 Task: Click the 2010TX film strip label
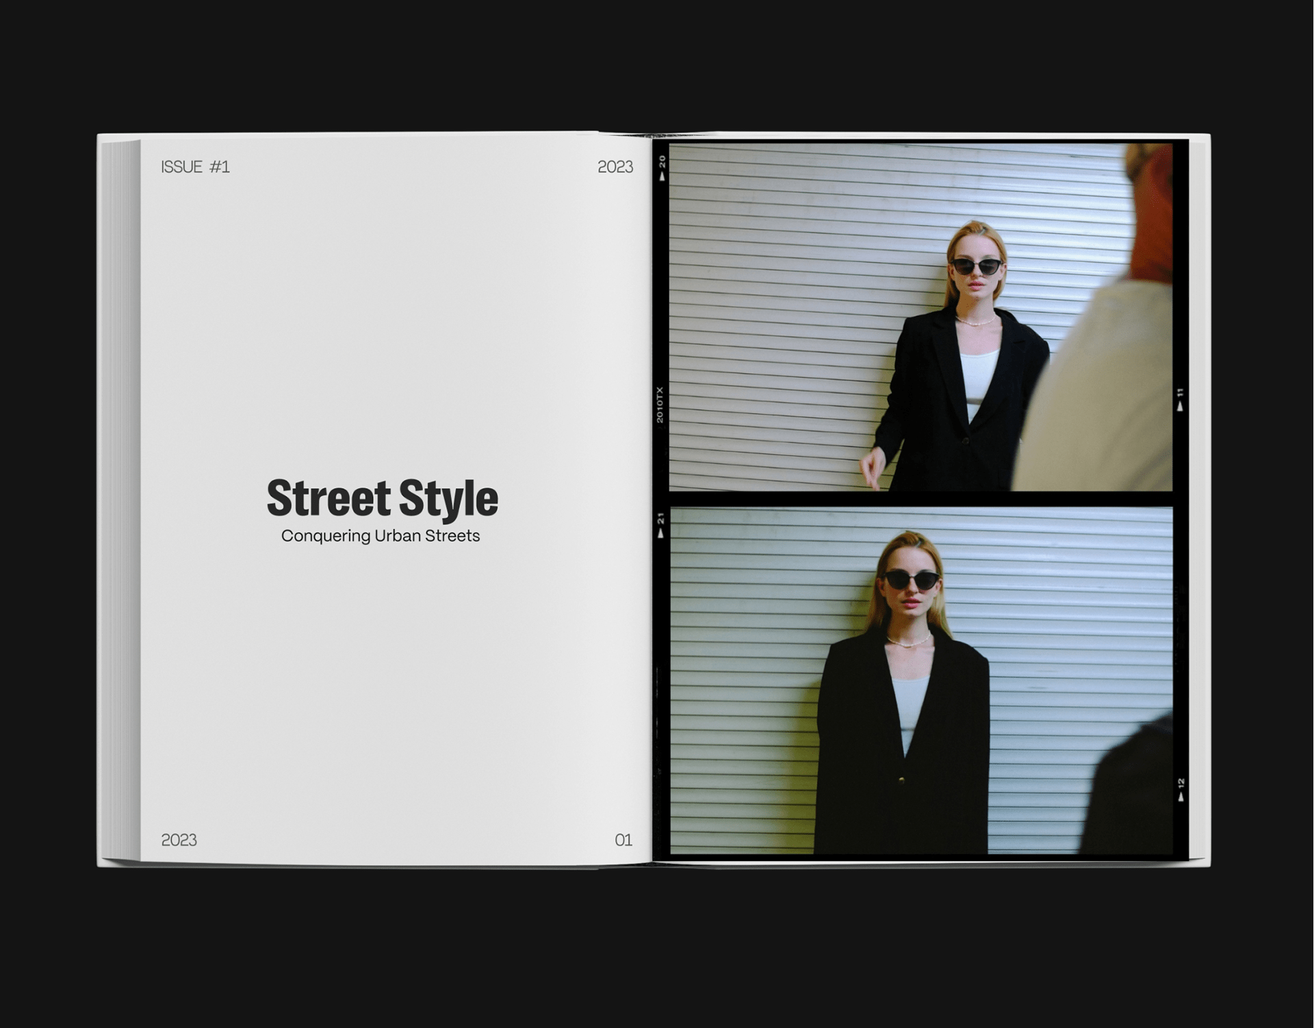[660, 404]
